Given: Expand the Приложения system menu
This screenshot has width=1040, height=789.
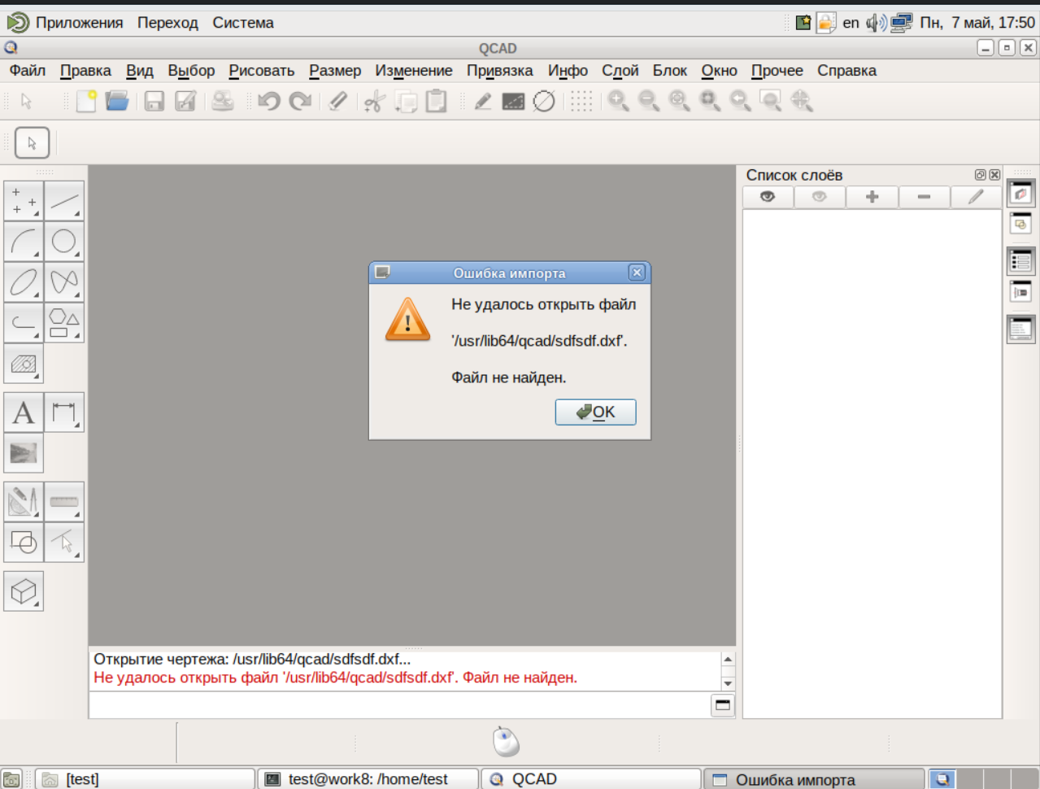Looking at the screenshot, I should (x=79, y=23).
